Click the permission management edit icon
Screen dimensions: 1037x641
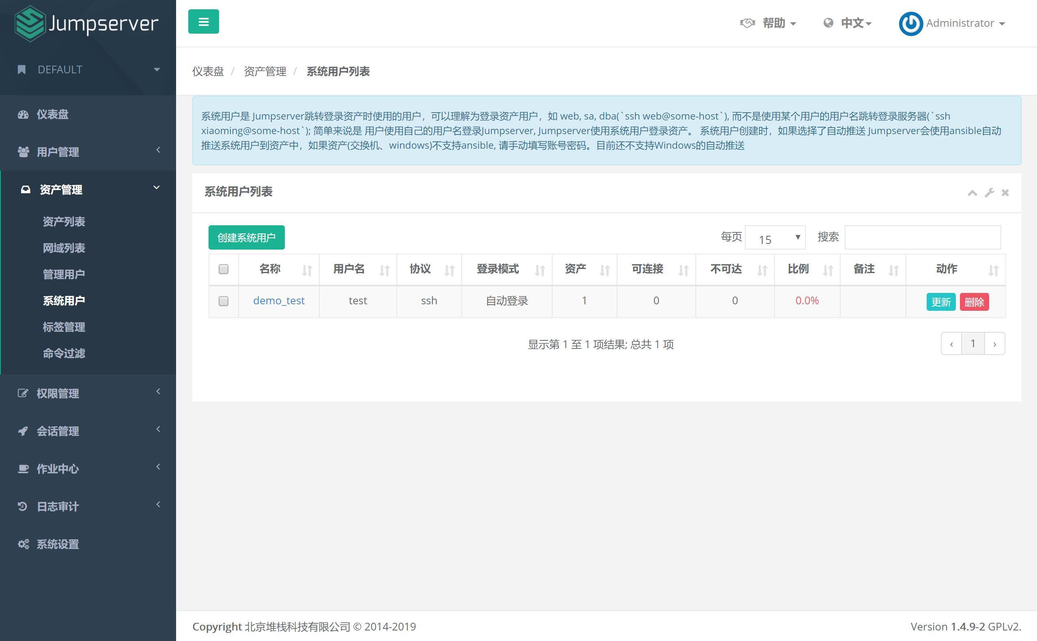tap(23, 393)
